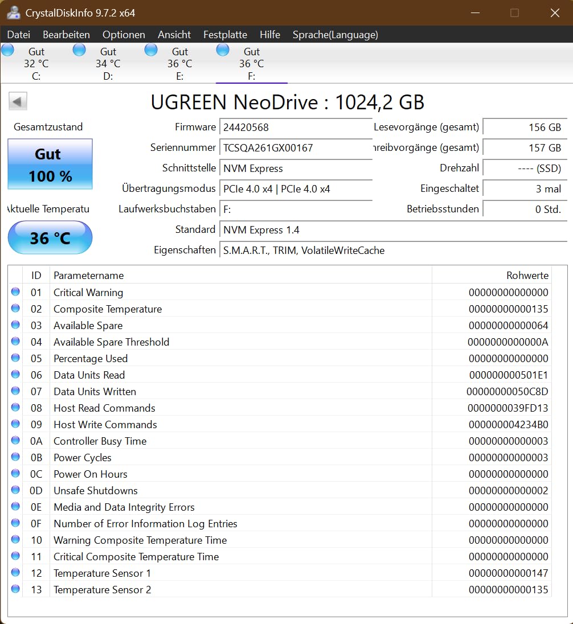The height and width of the screenshot is (624, 573).
Task: Click status dot for Critical Composite Temperature Time
Action: pyautogui.click(x=15, y=556)
